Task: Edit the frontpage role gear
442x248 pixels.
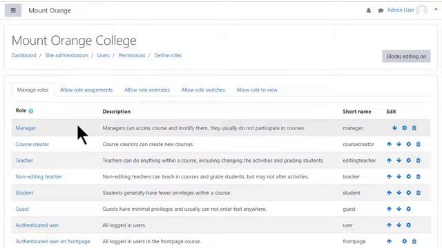Action: tap(404, 241)
